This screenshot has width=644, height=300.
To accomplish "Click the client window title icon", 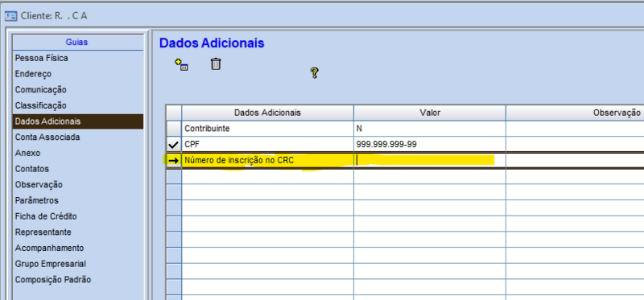I will (10, 16).
